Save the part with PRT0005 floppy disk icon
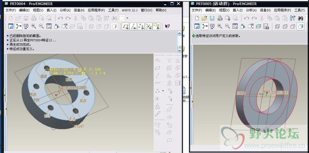Viewport: 309px width, 153px height. 212,18
